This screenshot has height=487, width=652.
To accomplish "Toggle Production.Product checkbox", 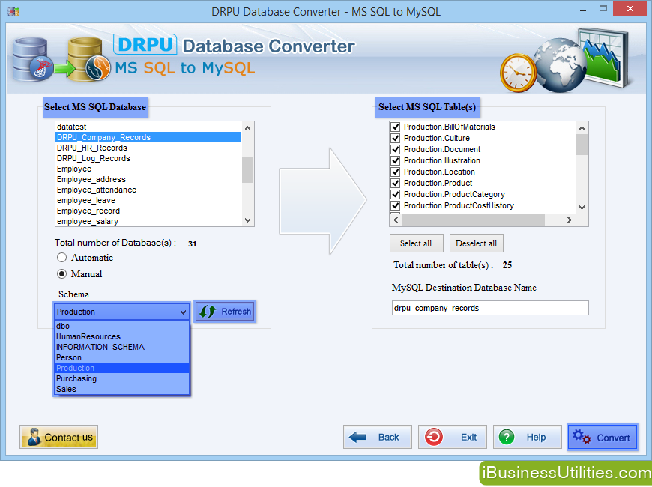I will click(x=396, y=183).
